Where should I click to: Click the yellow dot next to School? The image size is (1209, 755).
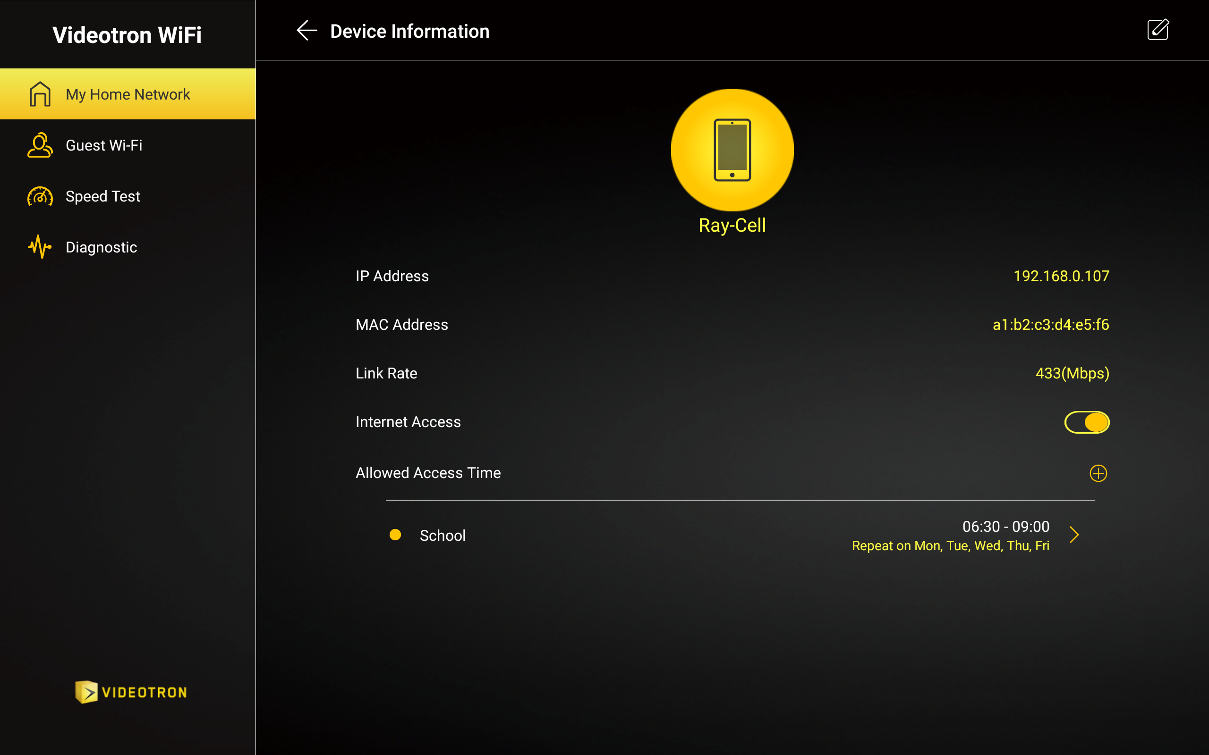395,535
